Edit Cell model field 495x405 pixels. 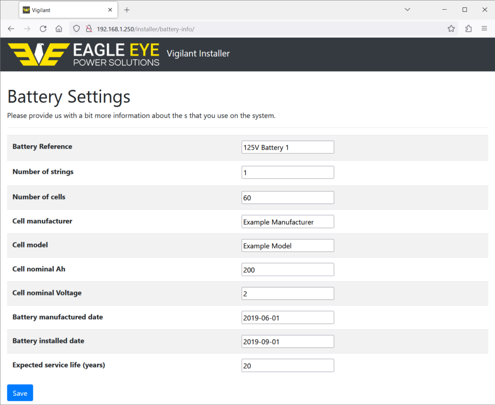[288, 246]
